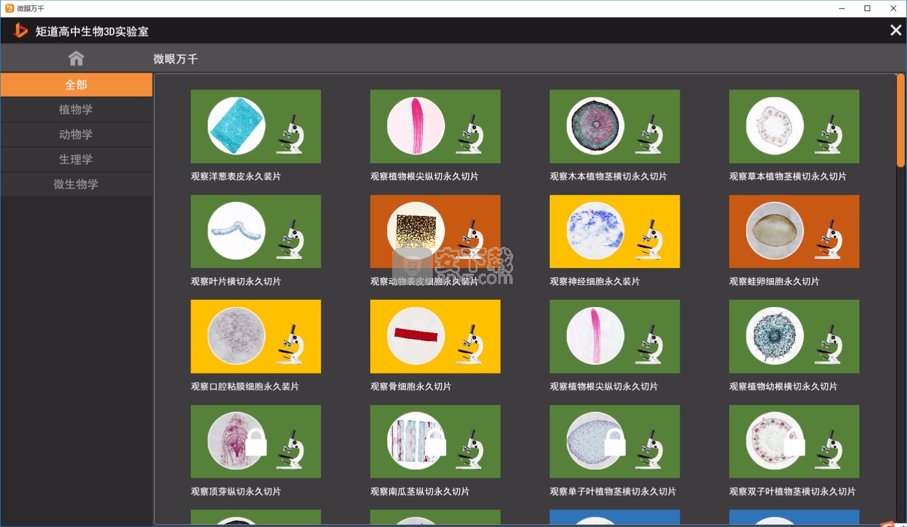Click the orange vertical scrollbar thumb
Screen dimensions: 907x527
coord(901,120)
